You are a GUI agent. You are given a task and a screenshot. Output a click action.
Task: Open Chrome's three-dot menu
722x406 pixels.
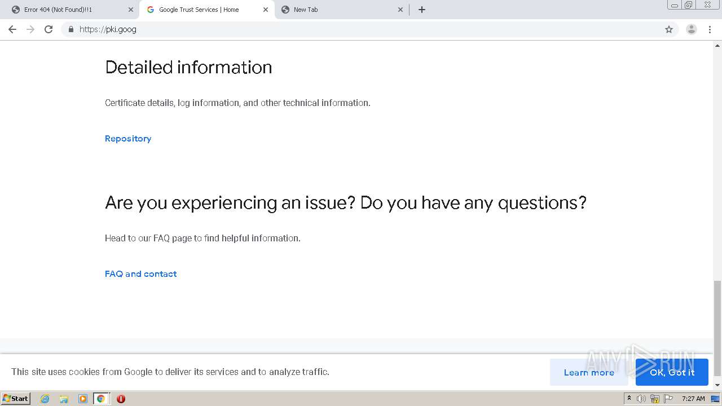pyautogui.click(x=710, y=29)
